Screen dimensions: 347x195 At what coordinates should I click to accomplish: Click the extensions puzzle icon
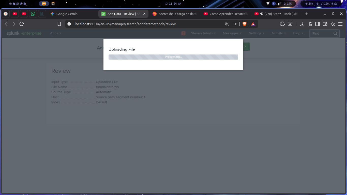pos(282,24)
